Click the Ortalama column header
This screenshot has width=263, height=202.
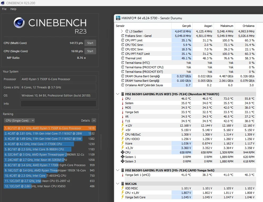click(x=248, y=26)
